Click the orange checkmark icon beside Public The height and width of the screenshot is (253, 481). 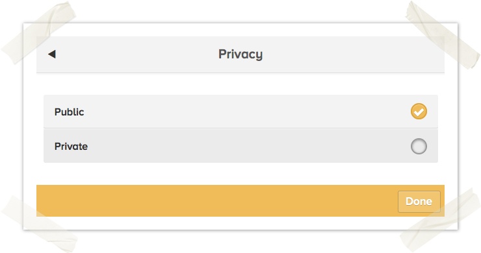[419, 111]
